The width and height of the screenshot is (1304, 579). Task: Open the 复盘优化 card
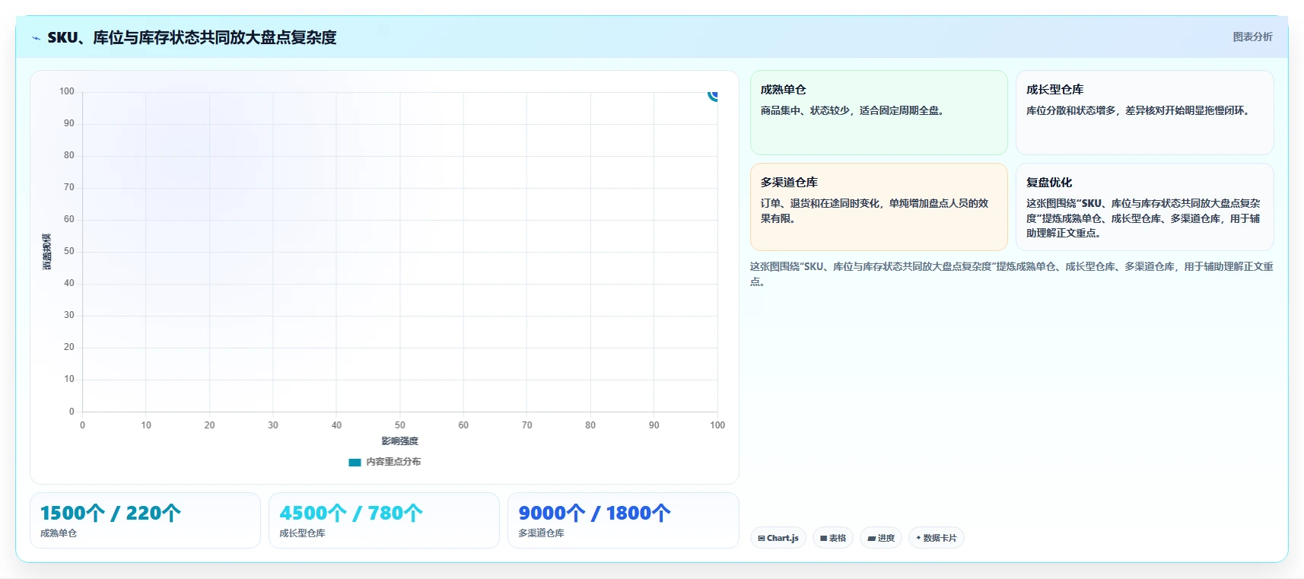click(x=1144, y=207)
